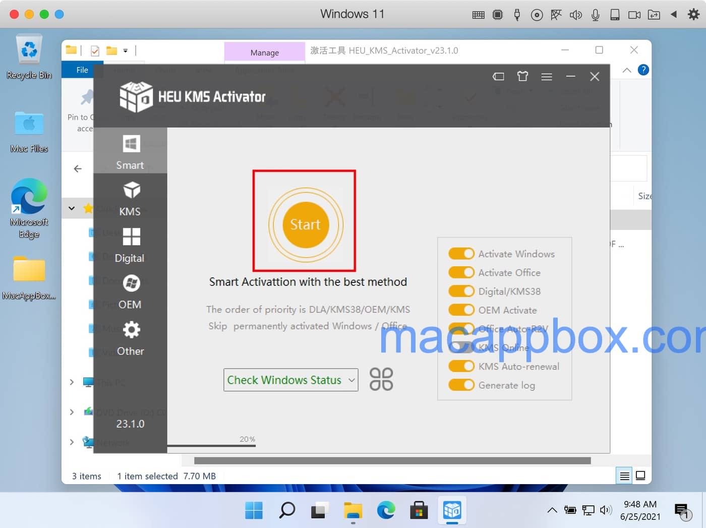Close the HEU KMS Activator window
The image size is (706, 528).
click(595, 76)
